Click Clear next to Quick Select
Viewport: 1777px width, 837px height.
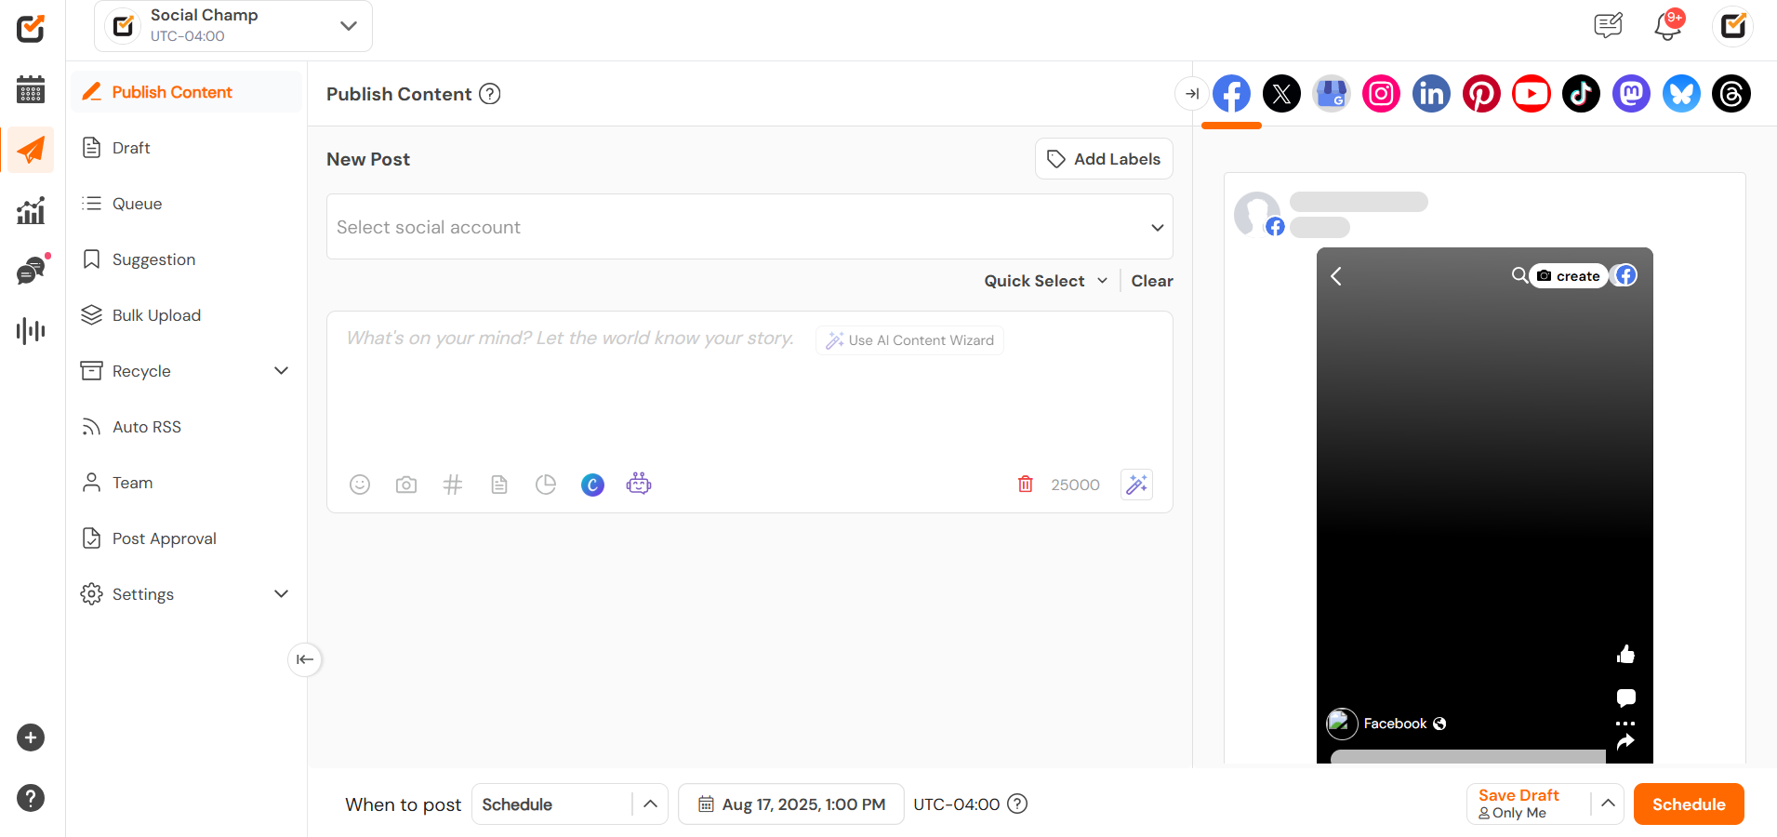click(x=1152, y=281)
